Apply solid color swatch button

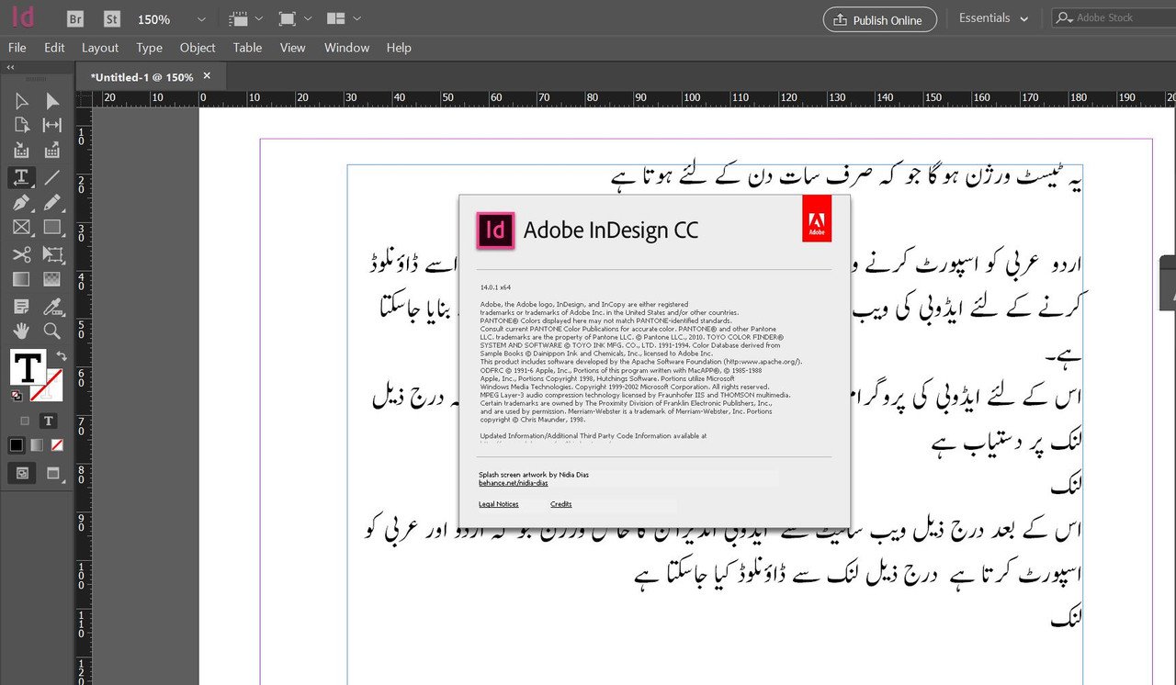coord(17,444)
